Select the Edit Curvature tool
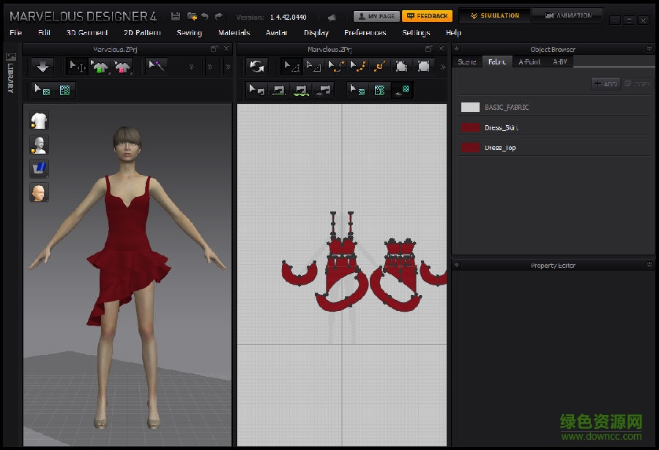The image size is (659, 450). point(336,66)
